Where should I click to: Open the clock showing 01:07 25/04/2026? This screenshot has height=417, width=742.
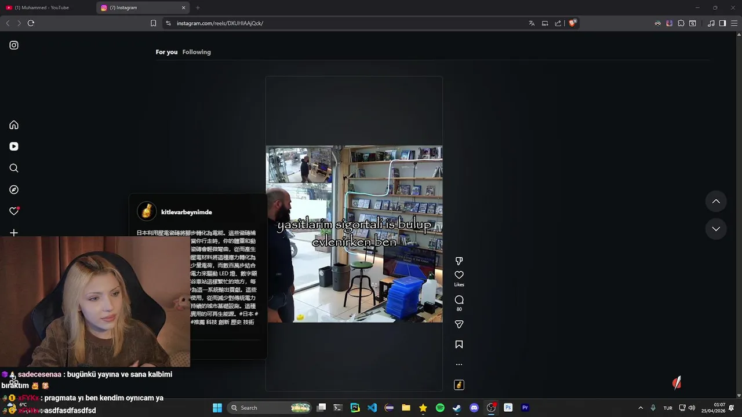click(713, 408)
